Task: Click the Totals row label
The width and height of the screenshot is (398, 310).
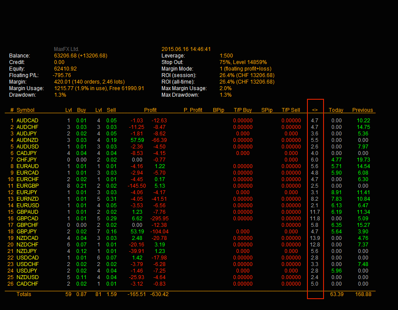Action: coord(24,294)
